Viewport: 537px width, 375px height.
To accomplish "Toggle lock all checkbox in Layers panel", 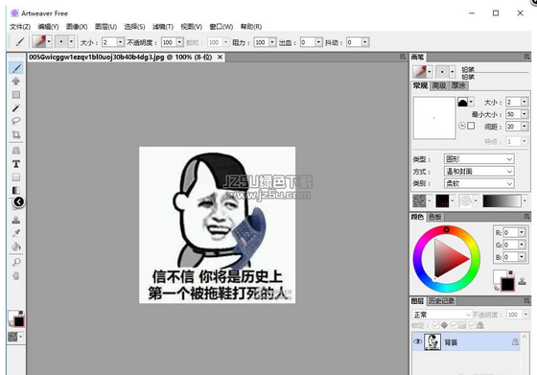I will [472, 325].
